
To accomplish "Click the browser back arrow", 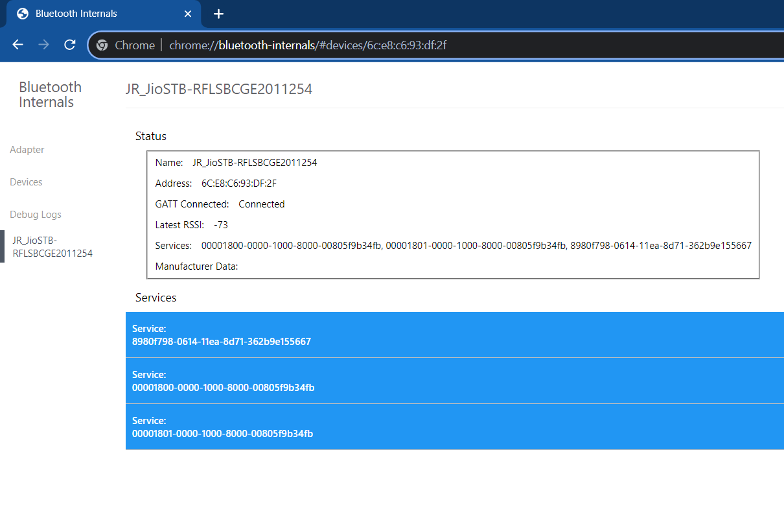I will point(18,45).
